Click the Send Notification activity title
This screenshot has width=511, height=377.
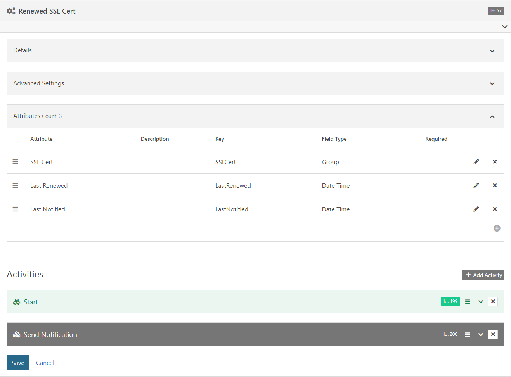pyautogui.click(x=50, y=335)
